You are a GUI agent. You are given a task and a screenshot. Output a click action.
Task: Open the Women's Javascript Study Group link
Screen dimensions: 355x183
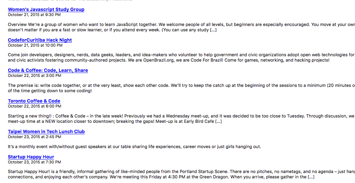(x=46, y=9)
